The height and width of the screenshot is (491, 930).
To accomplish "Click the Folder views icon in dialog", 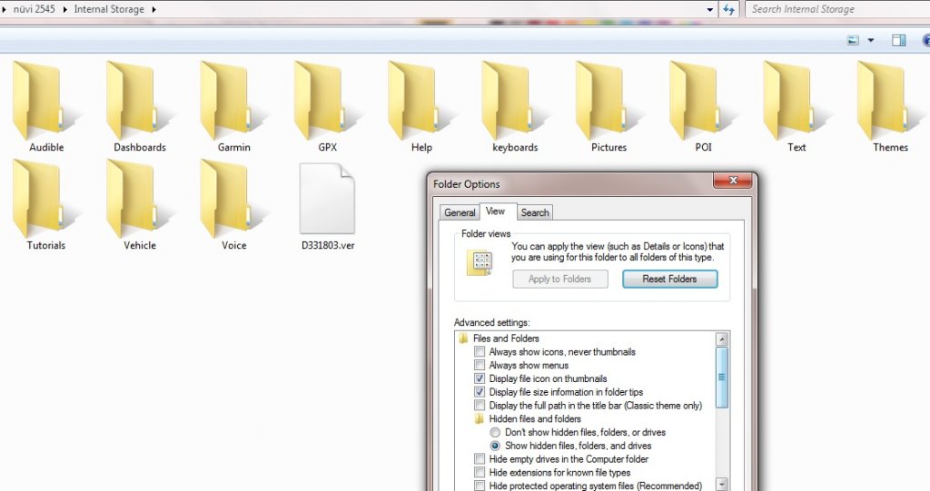I will (x=480, y=262).
